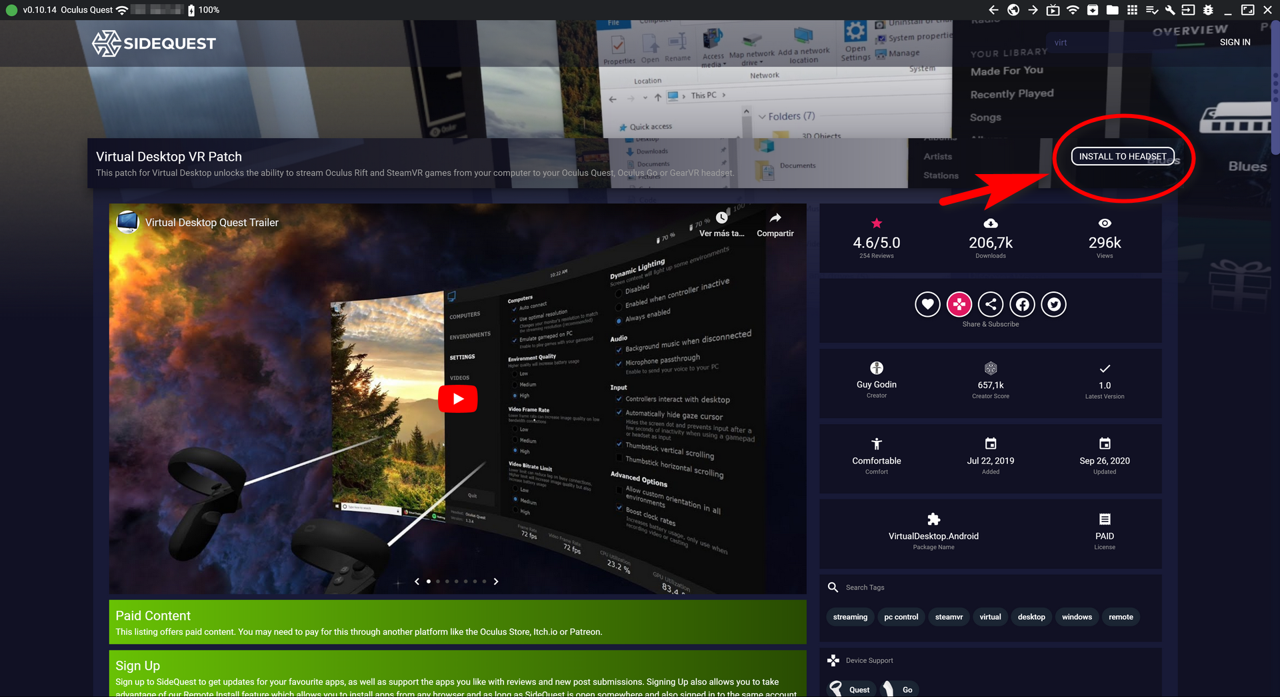
Task: Open the running tasks checklist icon
Action: (x=1152, y=10)
